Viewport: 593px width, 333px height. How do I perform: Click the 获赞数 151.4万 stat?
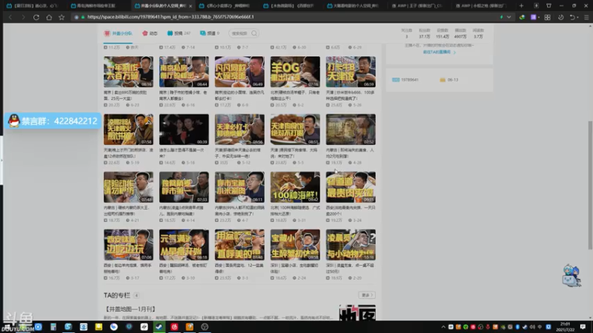tap(442, 33)
